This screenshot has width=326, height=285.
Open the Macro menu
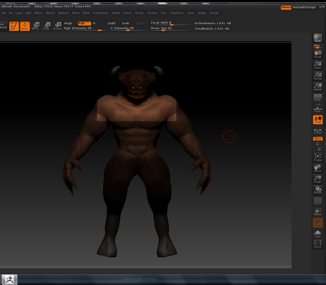(38, 13)
